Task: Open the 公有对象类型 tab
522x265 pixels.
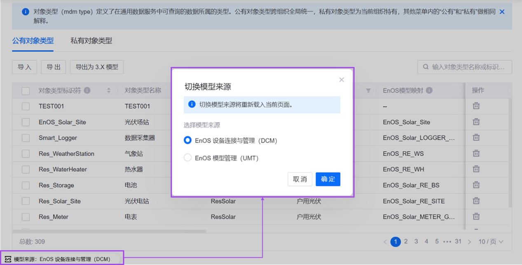Action: tap(33, 41)
